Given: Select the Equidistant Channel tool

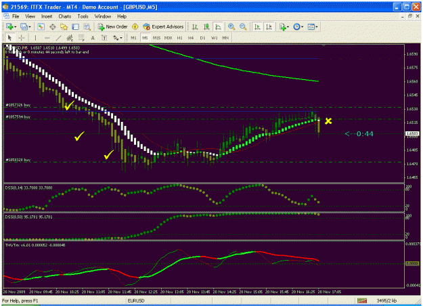Looking at the screenshot, I should 70,38.
